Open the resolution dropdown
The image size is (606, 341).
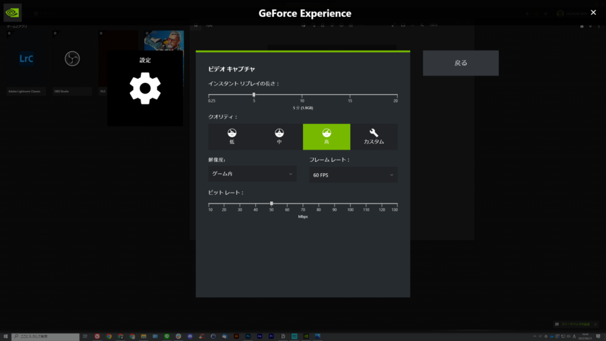point(252,174)
